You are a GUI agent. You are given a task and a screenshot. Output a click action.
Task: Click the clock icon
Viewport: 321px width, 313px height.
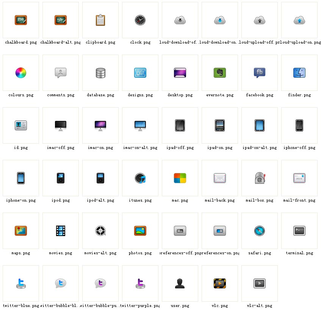coord(140,20)
